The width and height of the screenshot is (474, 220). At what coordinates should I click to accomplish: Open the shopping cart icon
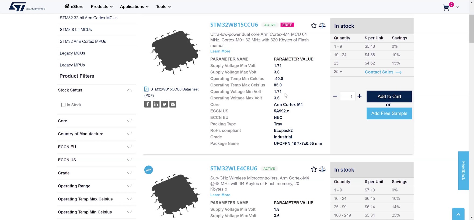(446, 7)
